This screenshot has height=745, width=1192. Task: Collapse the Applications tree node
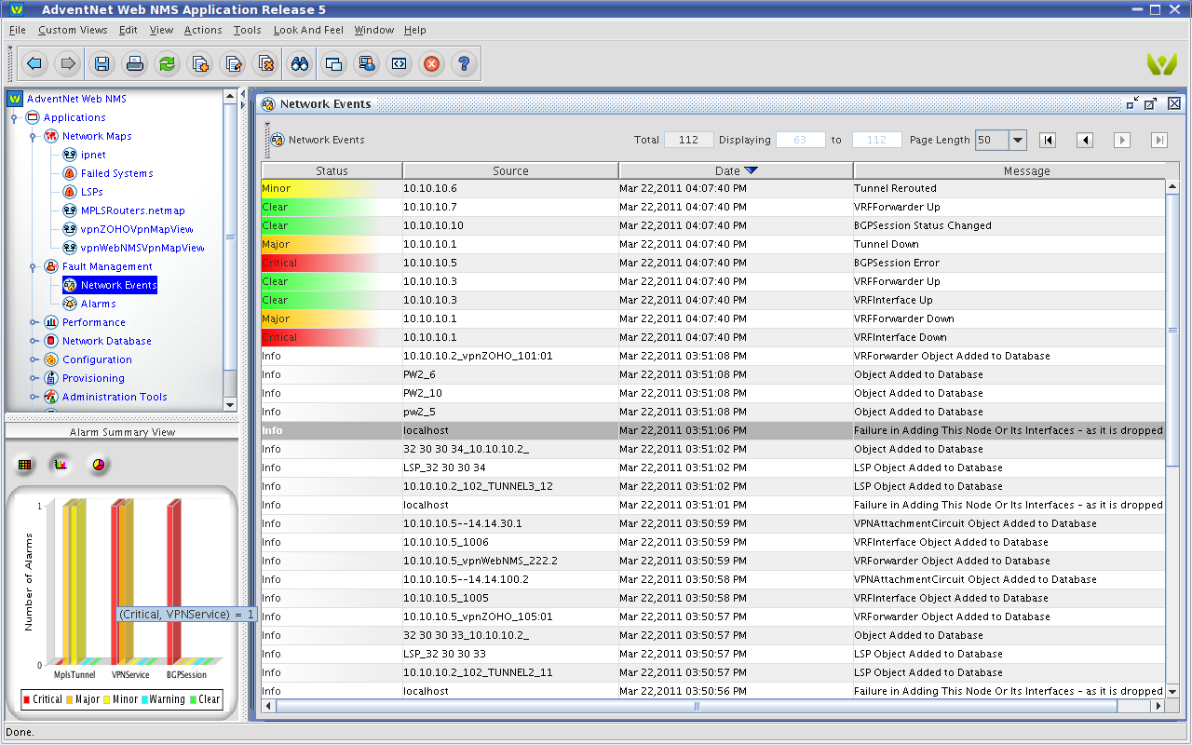click(15, 118)
